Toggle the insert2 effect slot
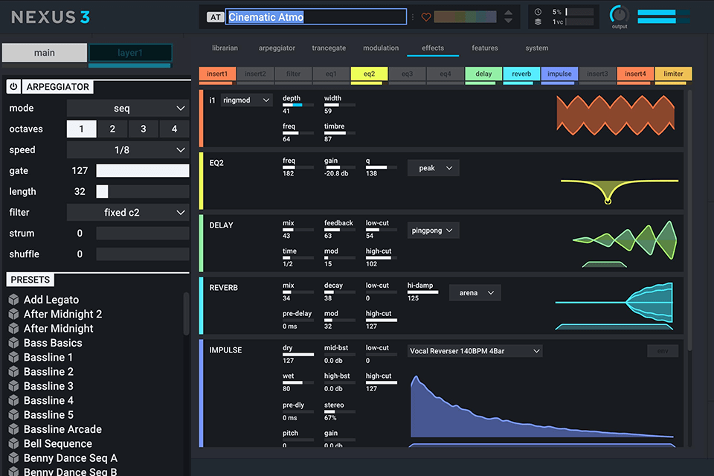This screenshot has height=476, width=714. (255, 74)
